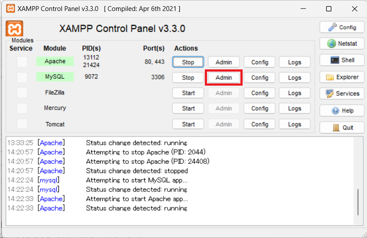Start the Mercury mail server
Image resolution: width=367 pixels, height=238 pixels.
(188, 108)
